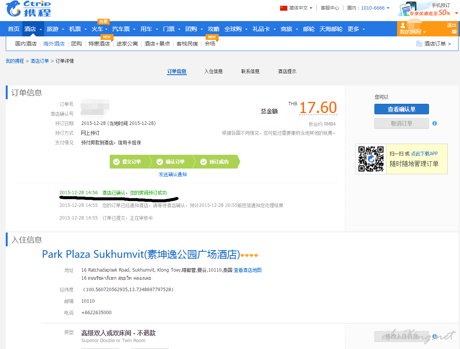
Task: Select 邮轮 in the navigation bar
Action: [x=308, y=29]
